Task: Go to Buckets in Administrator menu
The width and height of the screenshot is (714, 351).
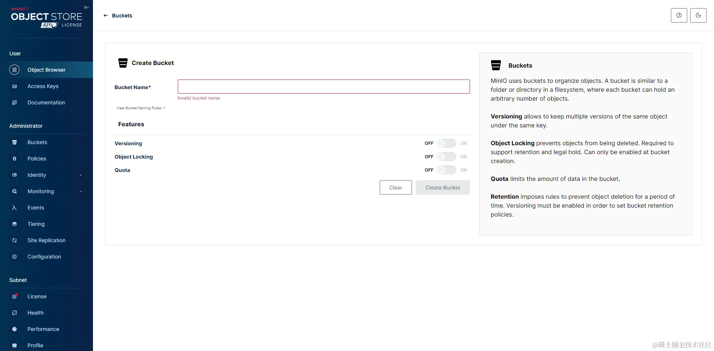Action: click(46, 142)
